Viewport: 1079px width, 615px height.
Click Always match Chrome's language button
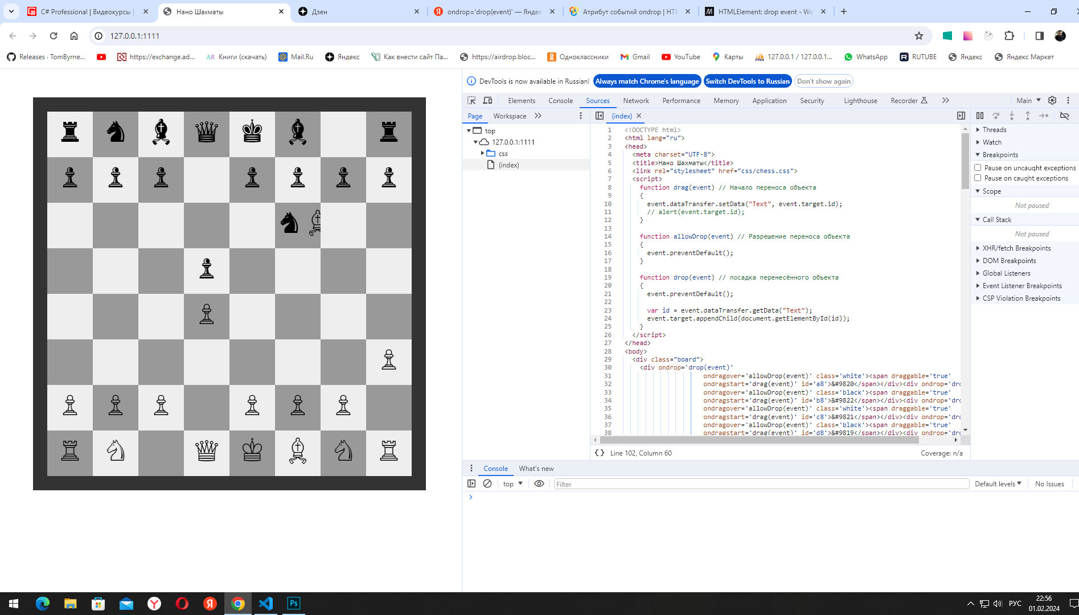[x=647, y=81]
